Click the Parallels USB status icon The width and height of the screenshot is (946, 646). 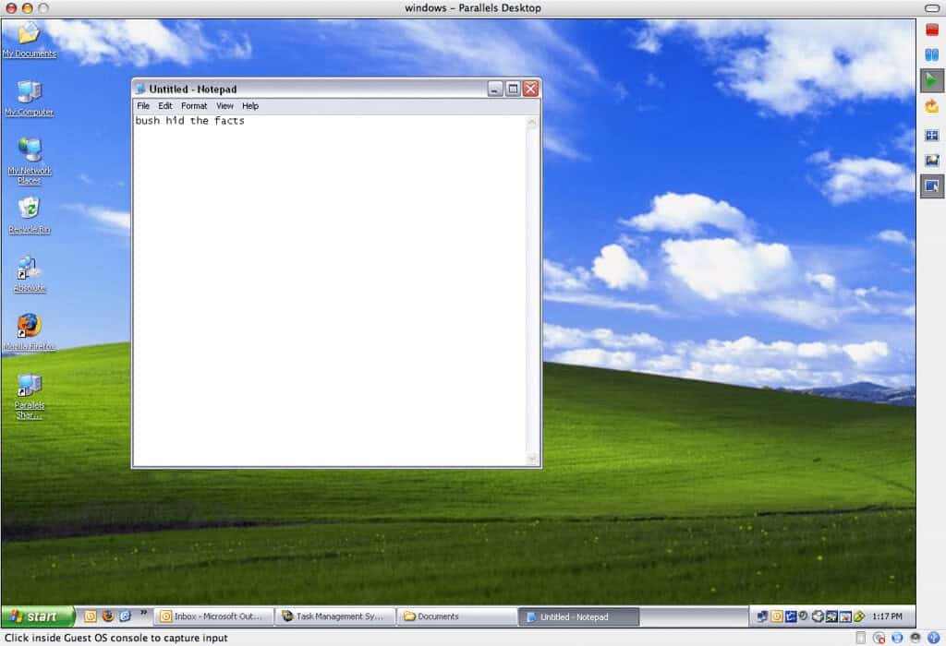tap(933, 638)
